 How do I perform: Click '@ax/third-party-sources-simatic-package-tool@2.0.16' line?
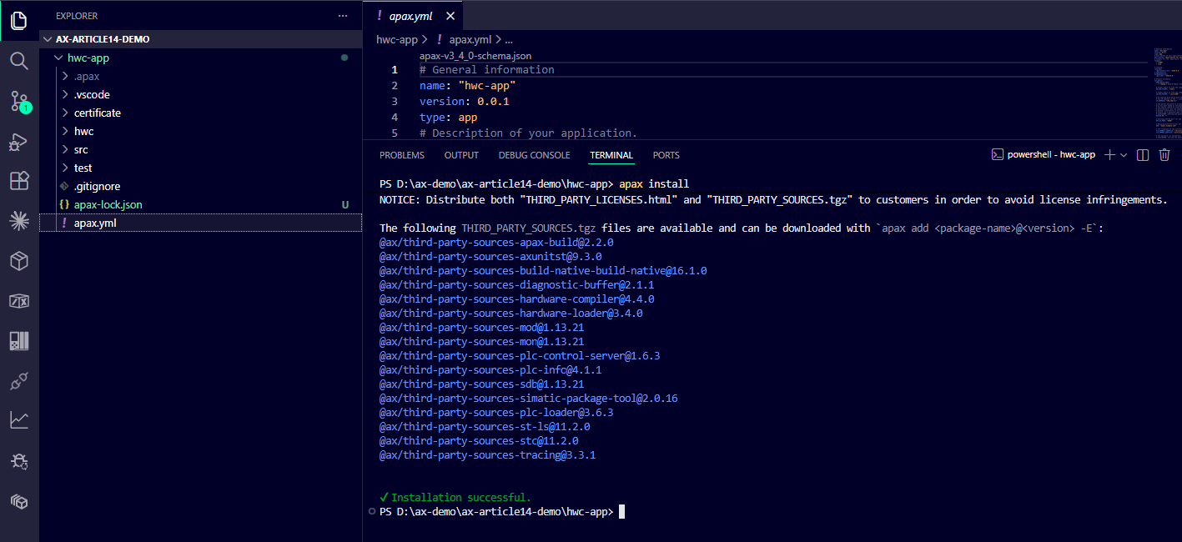[x=529, y=398]
